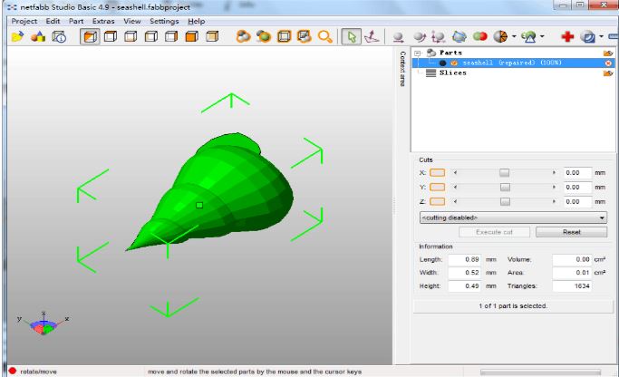Click the Z cut slider handle
The width and height of the screenshot is (619, 377).
pos(505,202)
